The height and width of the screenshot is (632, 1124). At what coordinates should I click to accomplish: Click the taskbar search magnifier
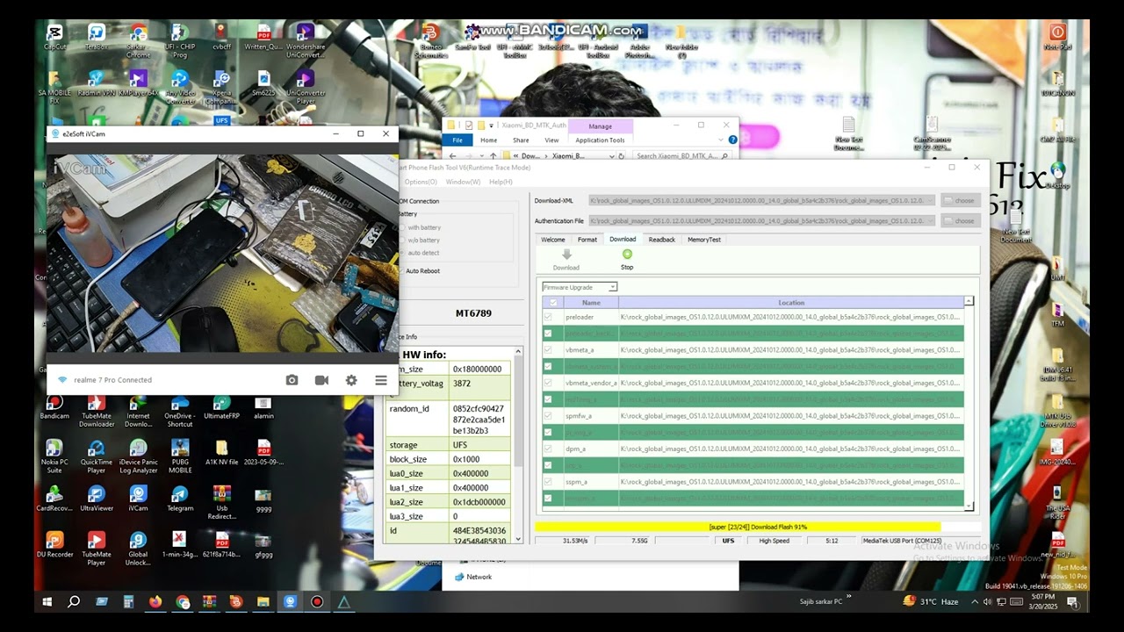pos(74,602)
